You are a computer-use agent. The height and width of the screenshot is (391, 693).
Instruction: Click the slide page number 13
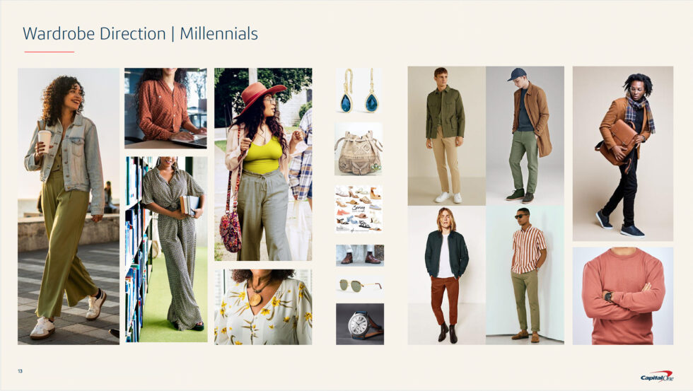pos(20,370)
